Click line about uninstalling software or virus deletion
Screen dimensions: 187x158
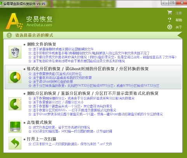click(89, 53)
